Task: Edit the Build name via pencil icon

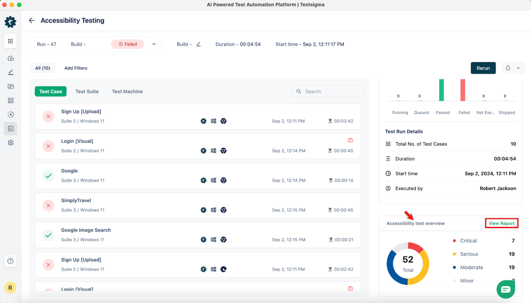Action: pos(198,44)
